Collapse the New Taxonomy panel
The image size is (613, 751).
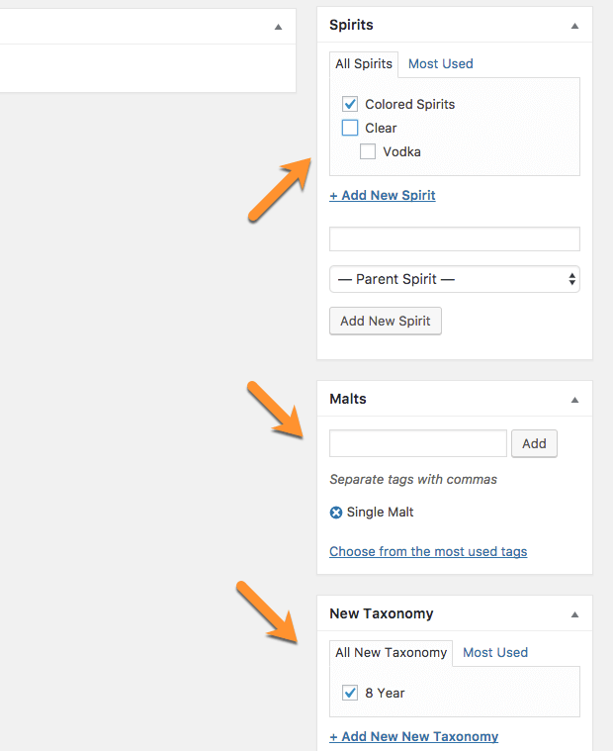coord(574,614)
